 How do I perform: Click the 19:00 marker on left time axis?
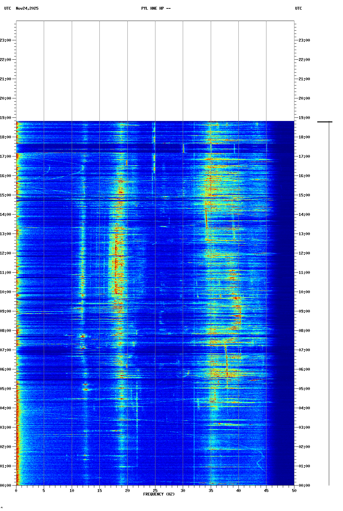pos(5,118)
